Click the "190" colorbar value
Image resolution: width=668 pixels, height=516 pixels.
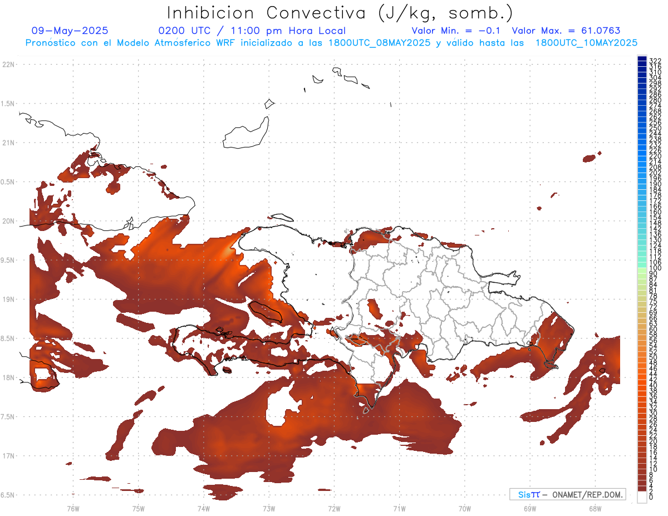(655, 184)
